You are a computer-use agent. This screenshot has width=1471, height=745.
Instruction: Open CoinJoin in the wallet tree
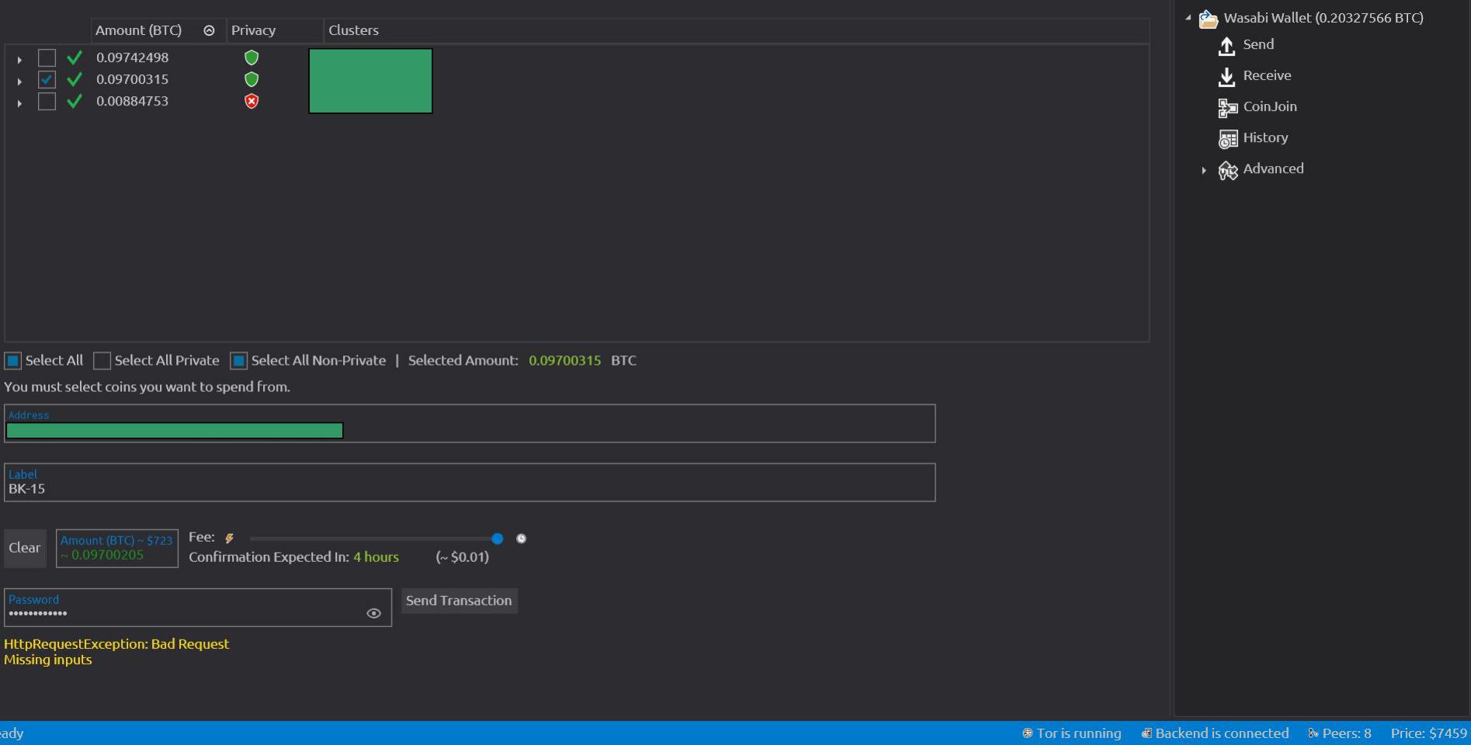point(1270,106)
